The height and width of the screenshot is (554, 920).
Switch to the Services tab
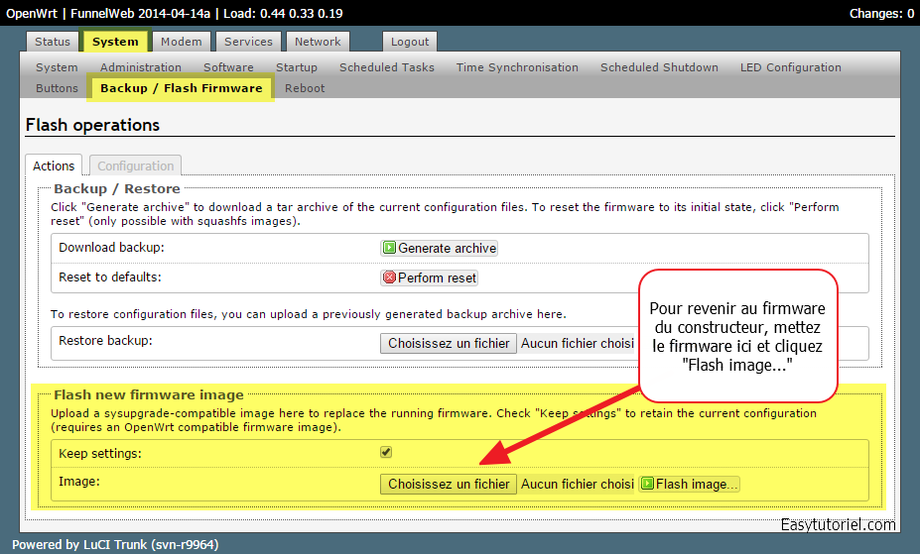pyautogui.click(x=248, y=42)
